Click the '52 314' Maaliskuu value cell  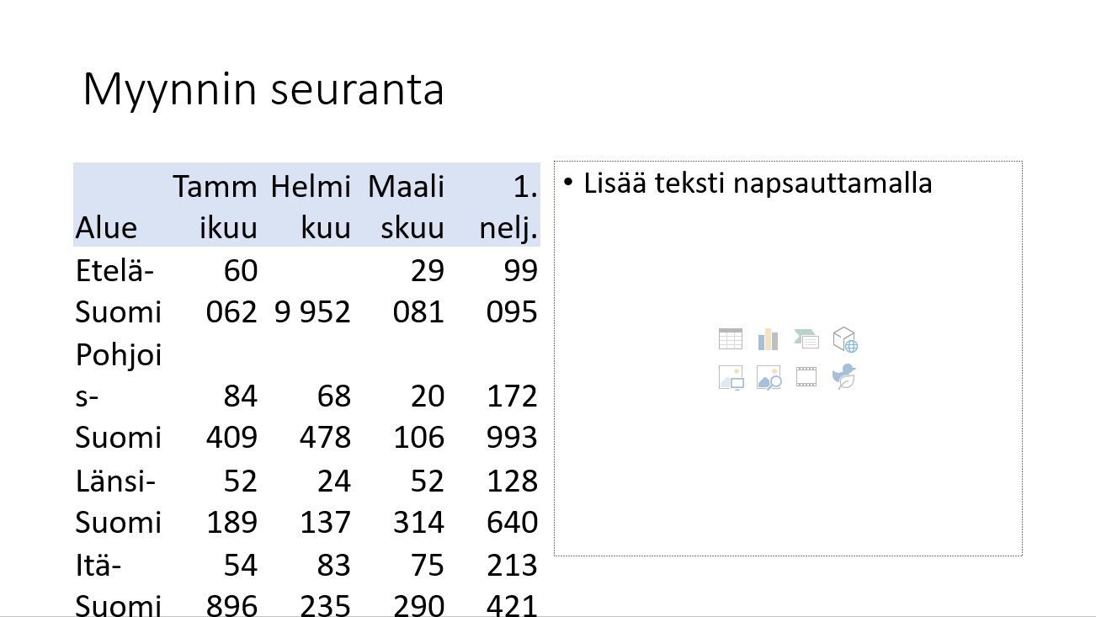tap(402, 501)
